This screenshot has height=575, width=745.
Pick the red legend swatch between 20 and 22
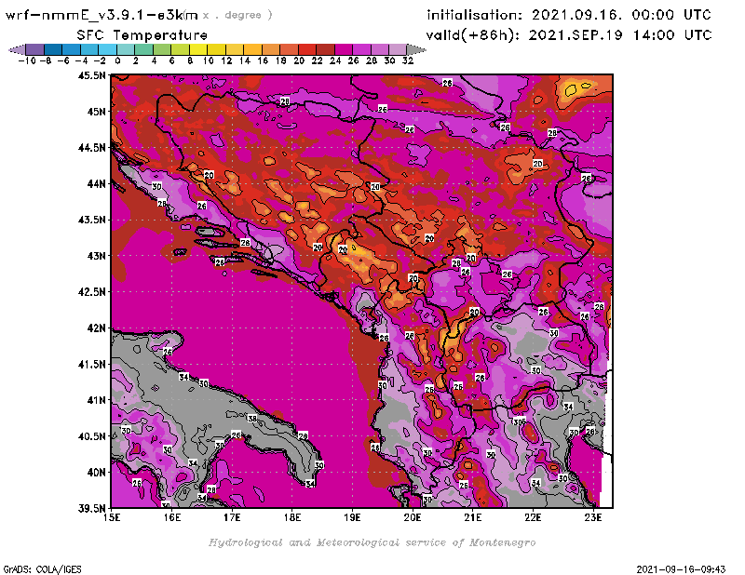(x=307, y=49)
